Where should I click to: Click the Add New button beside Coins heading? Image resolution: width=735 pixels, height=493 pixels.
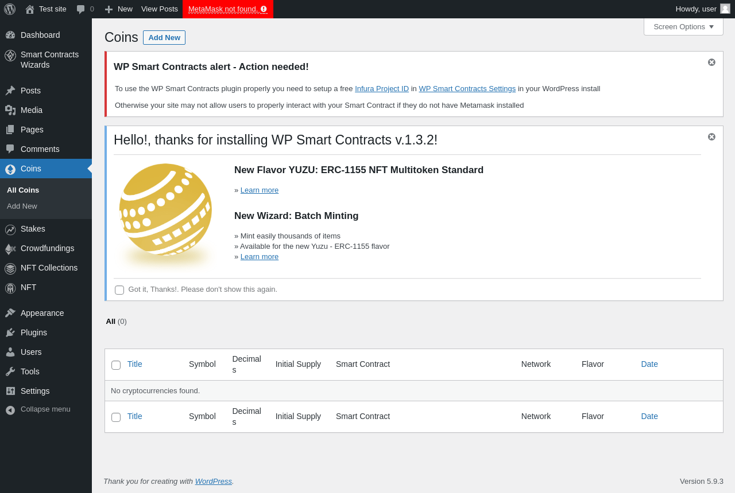tap(164, 37)
